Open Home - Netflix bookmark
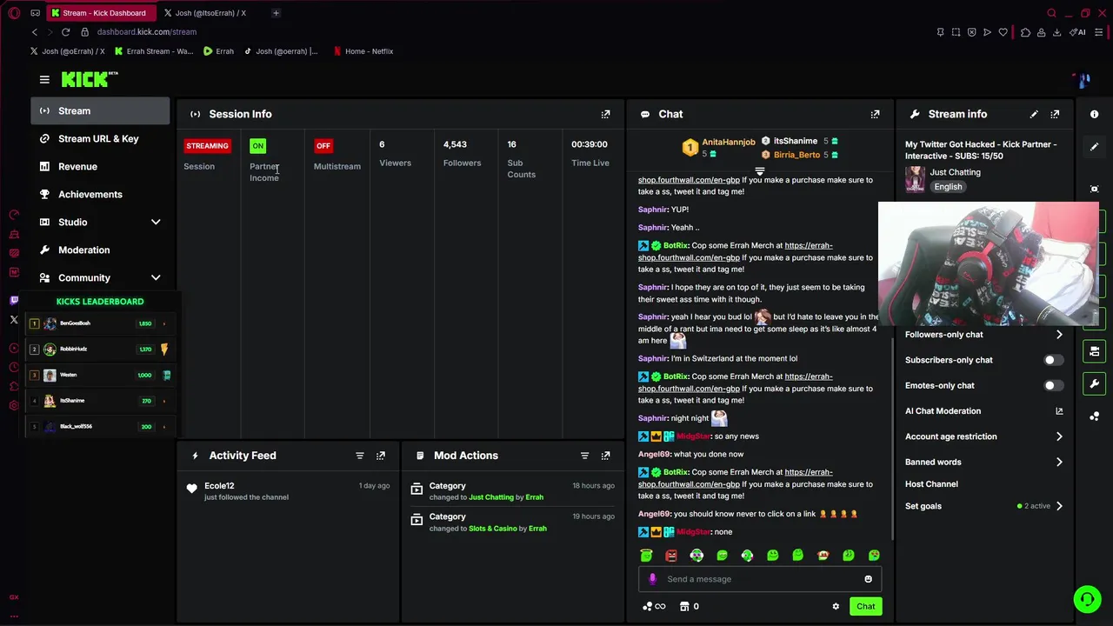This screenshot has height=626, width=1113. click(363, 51)
